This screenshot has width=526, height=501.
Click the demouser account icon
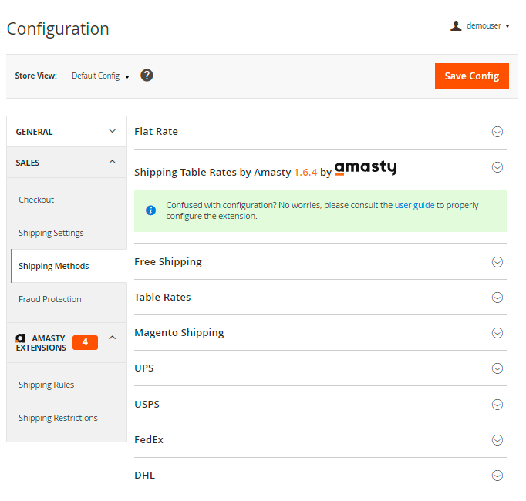[x=456, y=25]
